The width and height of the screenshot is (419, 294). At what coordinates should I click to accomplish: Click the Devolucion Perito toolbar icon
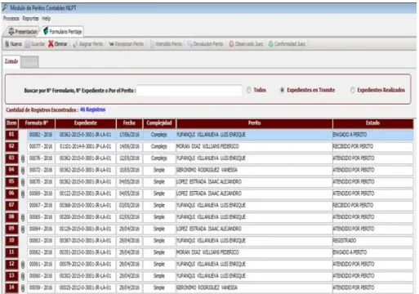(x=189, y=44)
